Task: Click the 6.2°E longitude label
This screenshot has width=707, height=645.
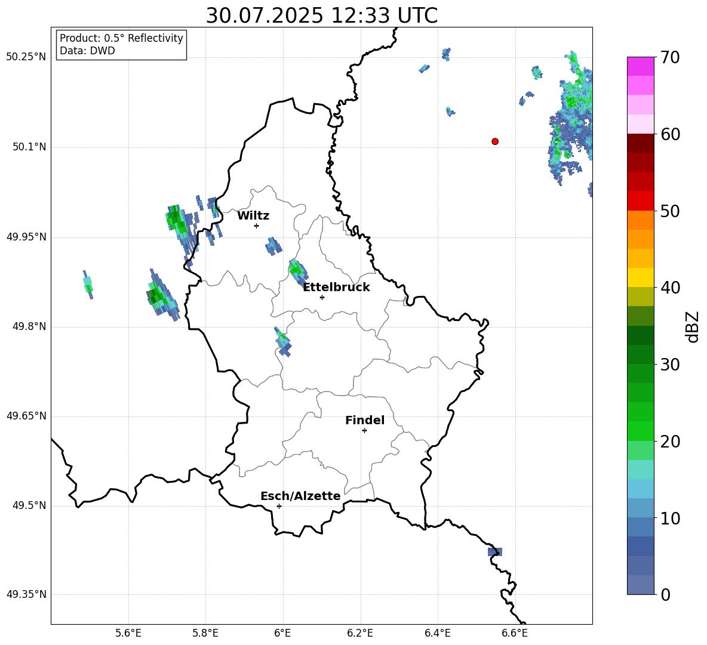Action: coord(360,633)
